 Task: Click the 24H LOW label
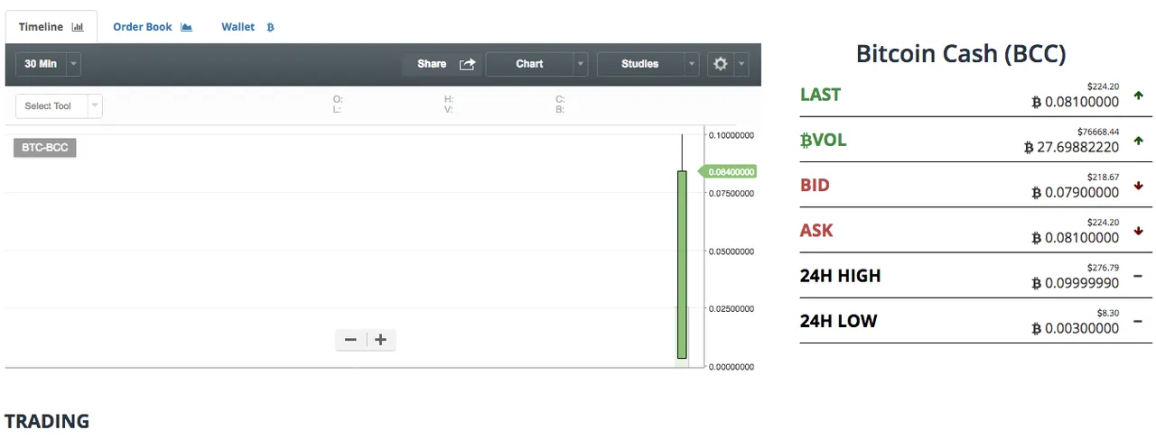point(838,321)
